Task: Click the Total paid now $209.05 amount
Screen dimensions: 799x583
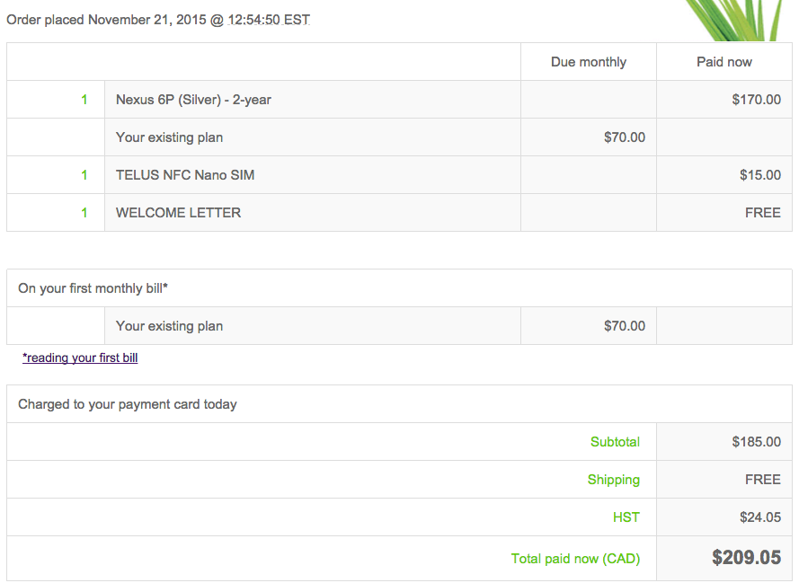Action: pos(746,558)
